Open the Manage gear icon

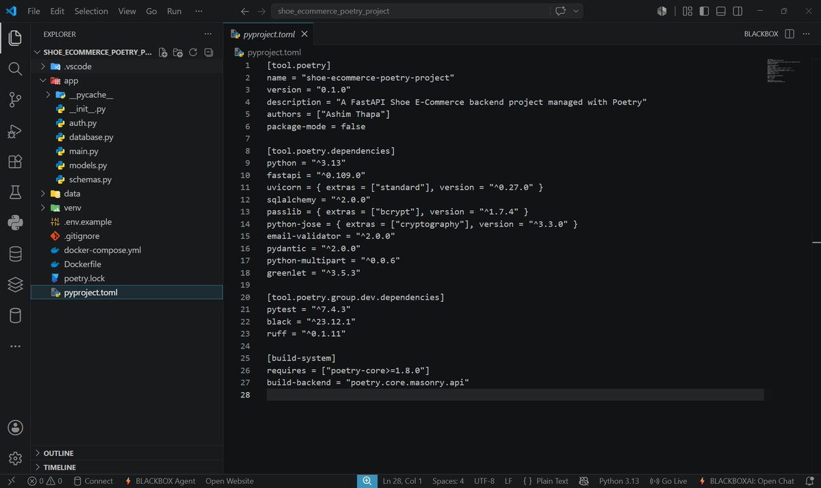15,459
